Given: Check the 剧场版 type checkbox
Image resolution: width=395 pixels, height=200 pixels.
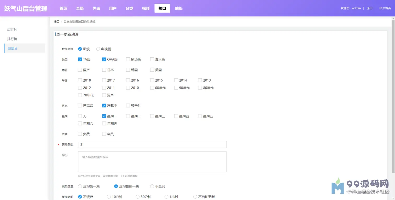Looking at the screenshot, I should coord(128,59).
